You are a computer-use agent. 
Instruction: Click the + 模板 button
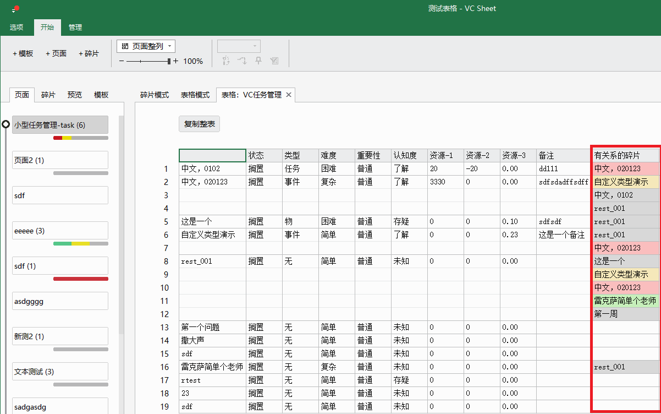23,53
